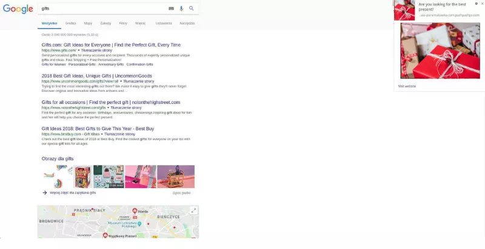
Task: Click Tłumaczenie strony for notonthehighstreet result
Action: click(126, 108)
